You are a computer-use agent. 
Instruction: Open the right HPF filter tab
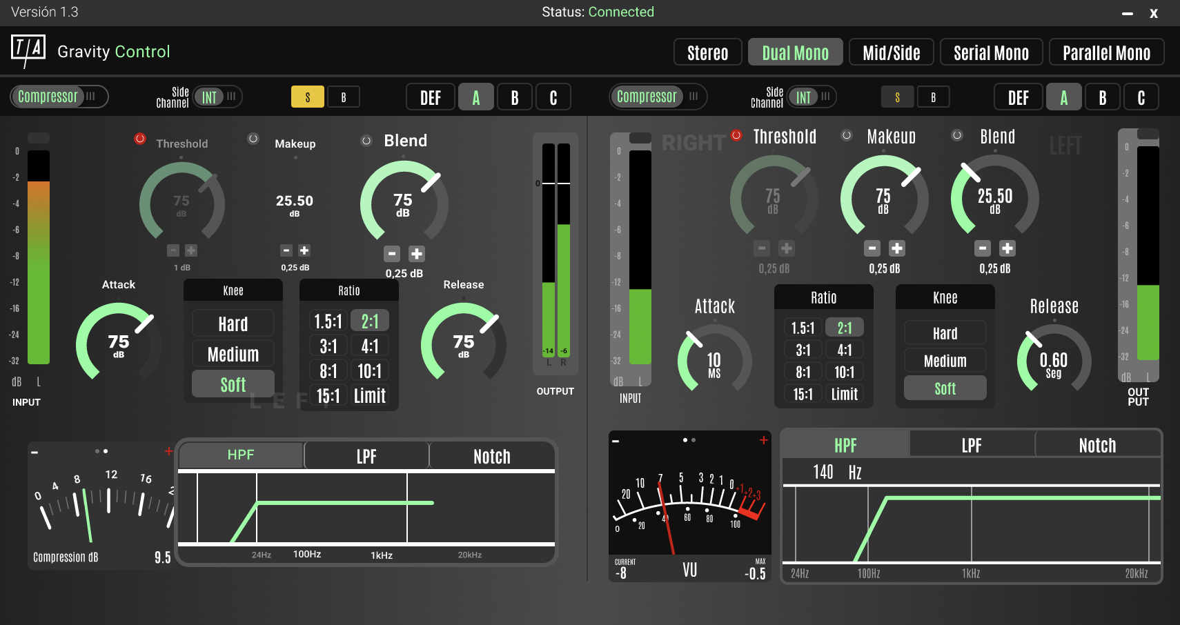click(x=845, y=445)
